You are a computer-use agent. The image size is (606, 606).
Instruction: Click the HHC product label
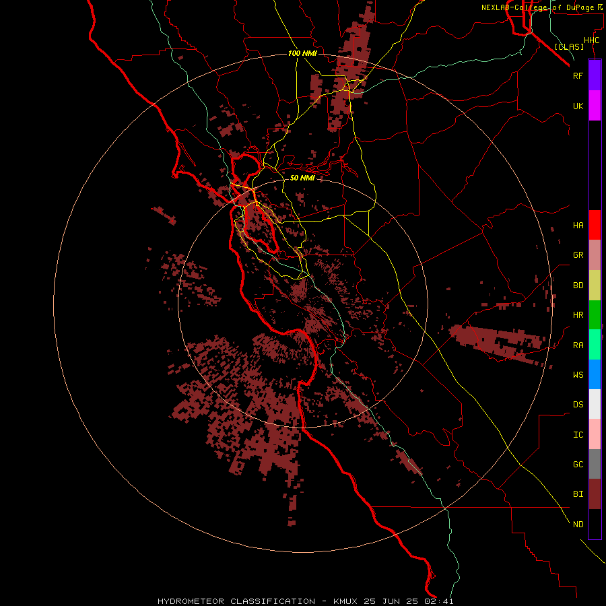coord(591,40)
